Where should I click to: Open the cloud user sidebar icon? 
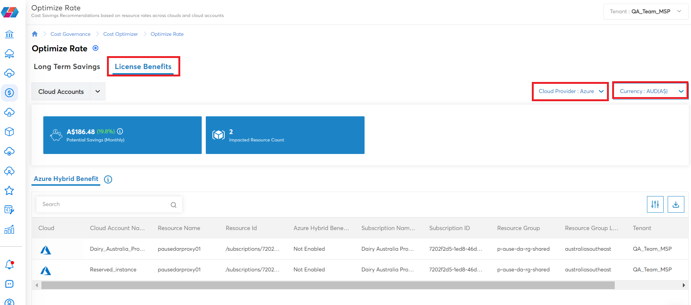click(x=9, y=171)
